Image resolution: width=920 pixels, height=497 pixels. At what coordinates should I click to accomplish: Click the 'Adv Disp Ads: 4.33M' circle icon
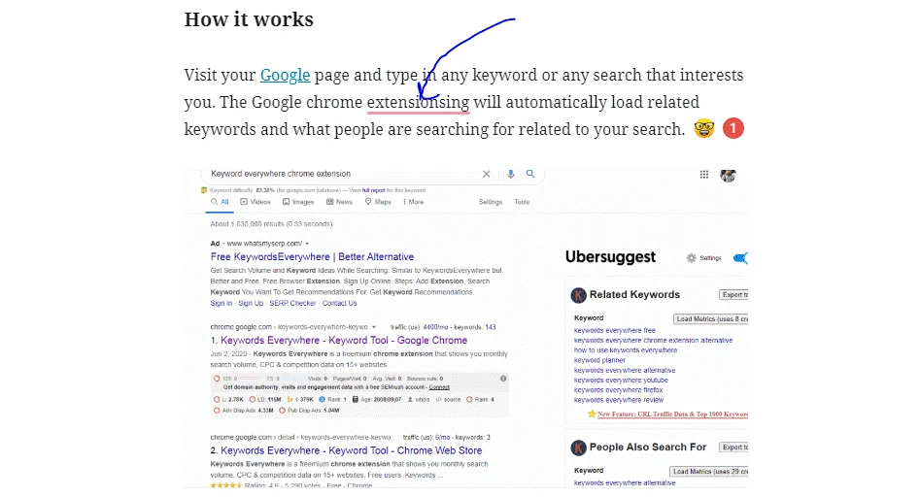[217, 411]
